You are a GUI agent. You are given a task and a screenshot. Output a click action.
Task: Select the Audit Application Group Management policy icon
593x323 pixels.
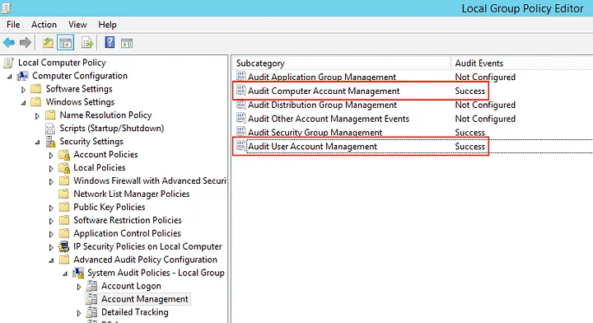tap(240, 77)
